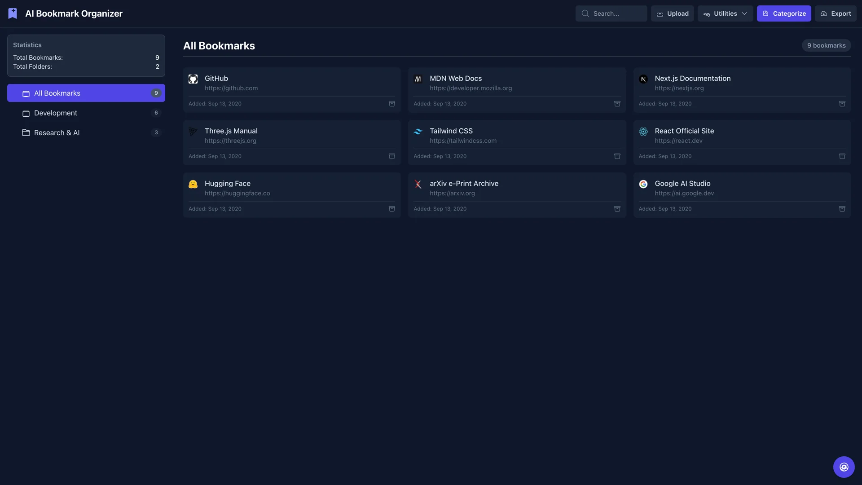Image resolution: width=862 pixels, height=485 pixels.
Task: Click the Hugging Face emoji favicon
Action: click(193, 184)
